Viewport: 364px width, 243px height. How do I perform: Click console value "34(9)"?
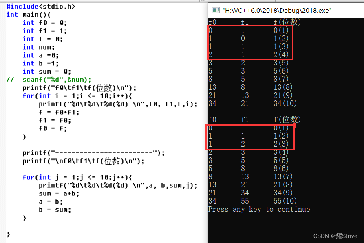pyautogui.click(x=283, y=193)
